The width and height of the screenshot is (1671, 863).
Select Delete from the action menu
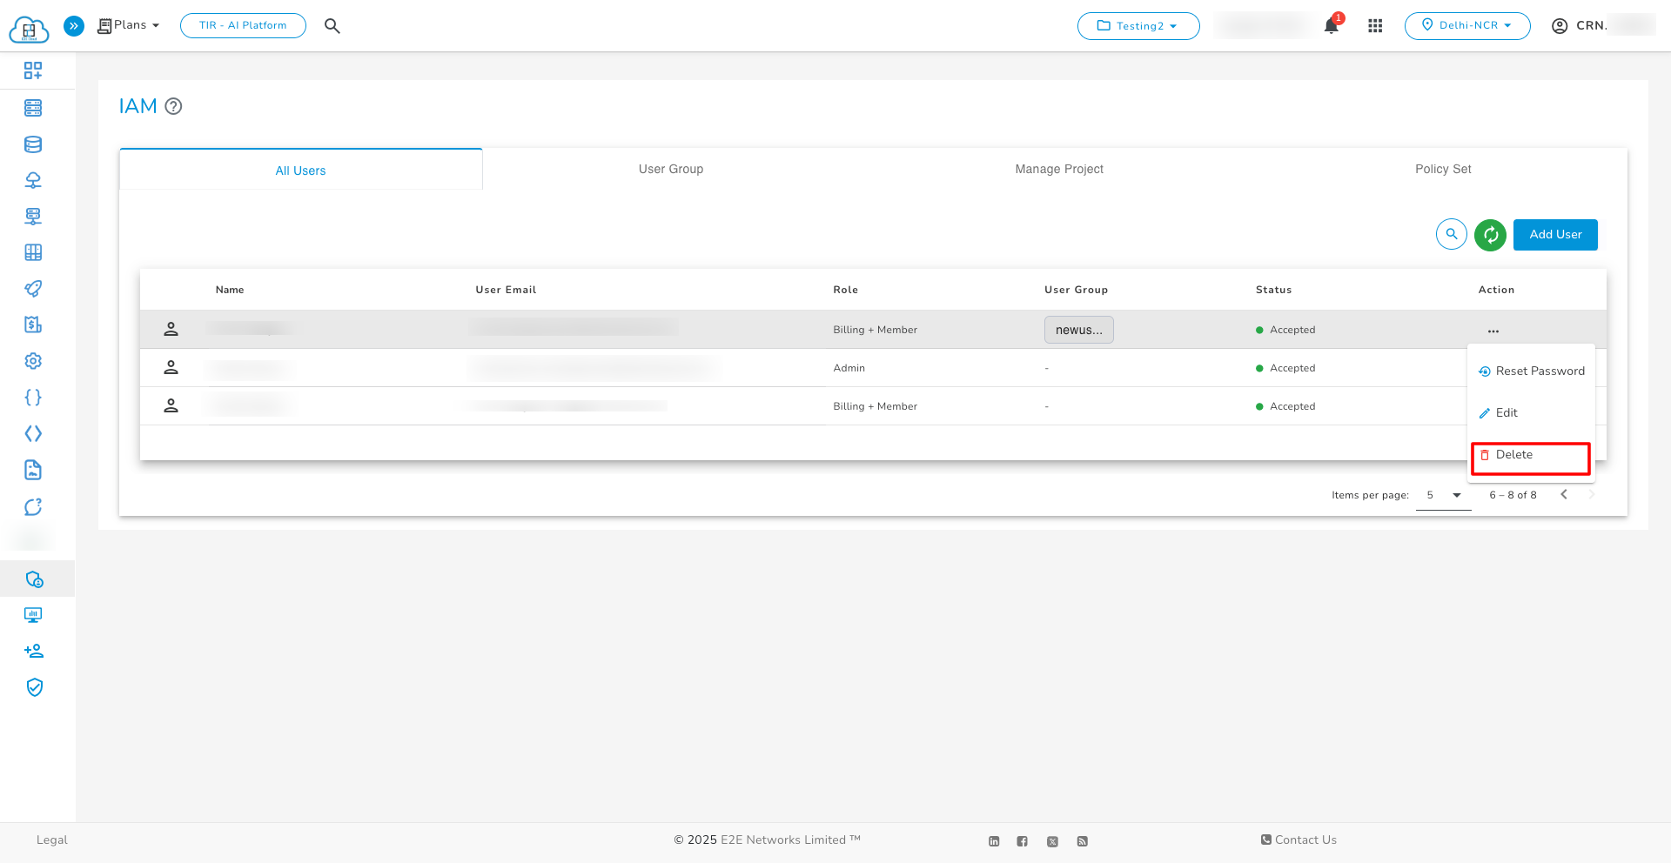point(1514,454)
